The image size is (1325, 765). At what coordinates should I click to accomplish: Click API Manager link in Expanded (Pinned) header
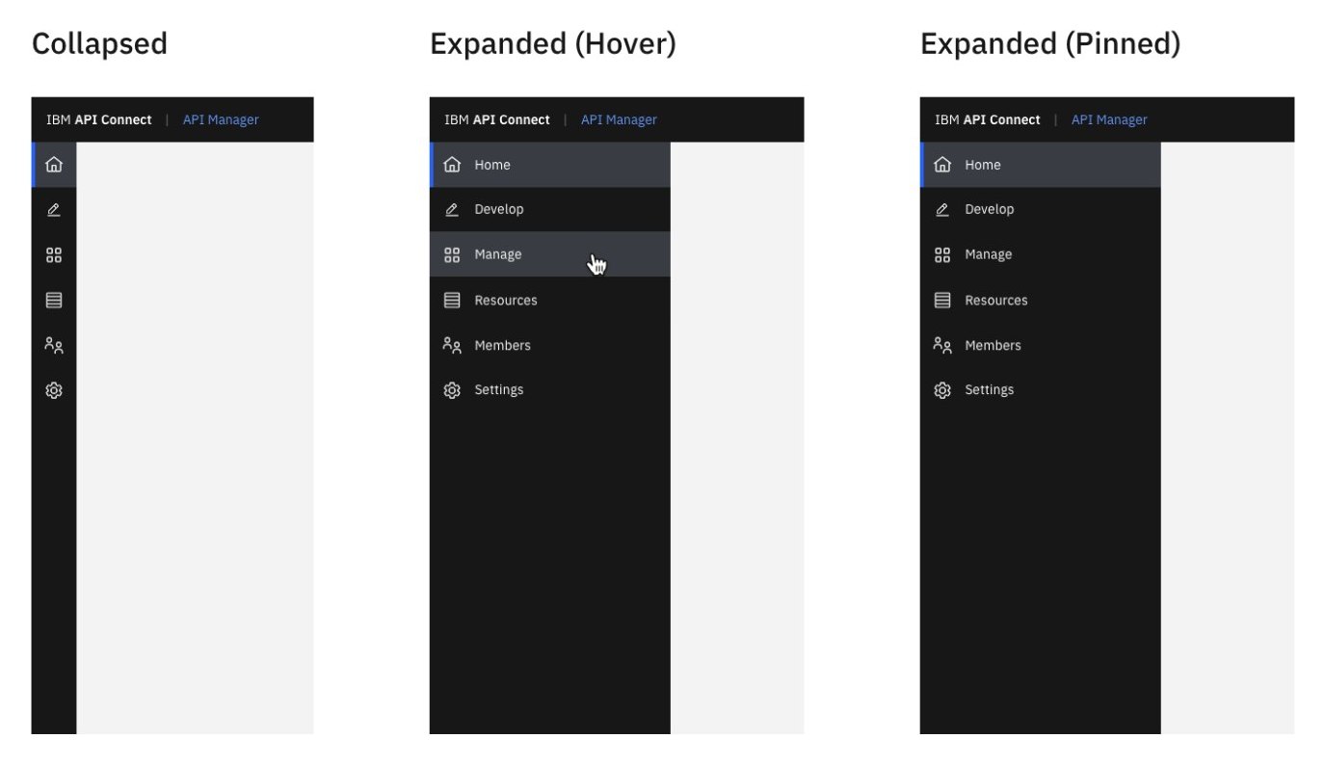pyautogui.click(x=1109, y=120)
